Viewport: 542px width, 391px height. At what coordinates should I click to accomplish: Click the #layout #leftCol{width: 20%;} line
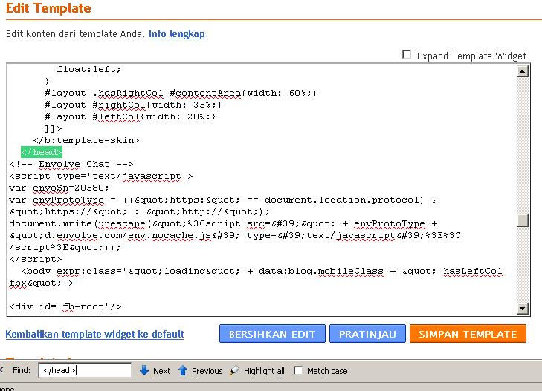(x=130, y=116)
